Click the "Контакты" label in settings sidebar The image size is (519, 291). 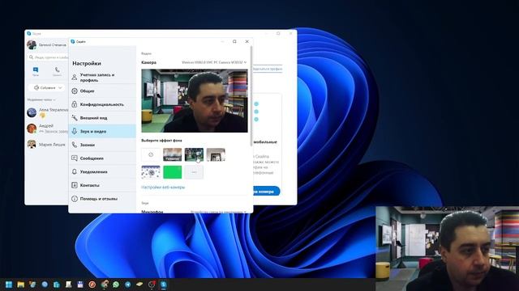[90, 185]
